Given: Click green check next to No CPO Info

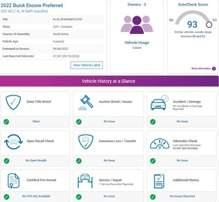Looking at the screenshot, I should (7, 197).
